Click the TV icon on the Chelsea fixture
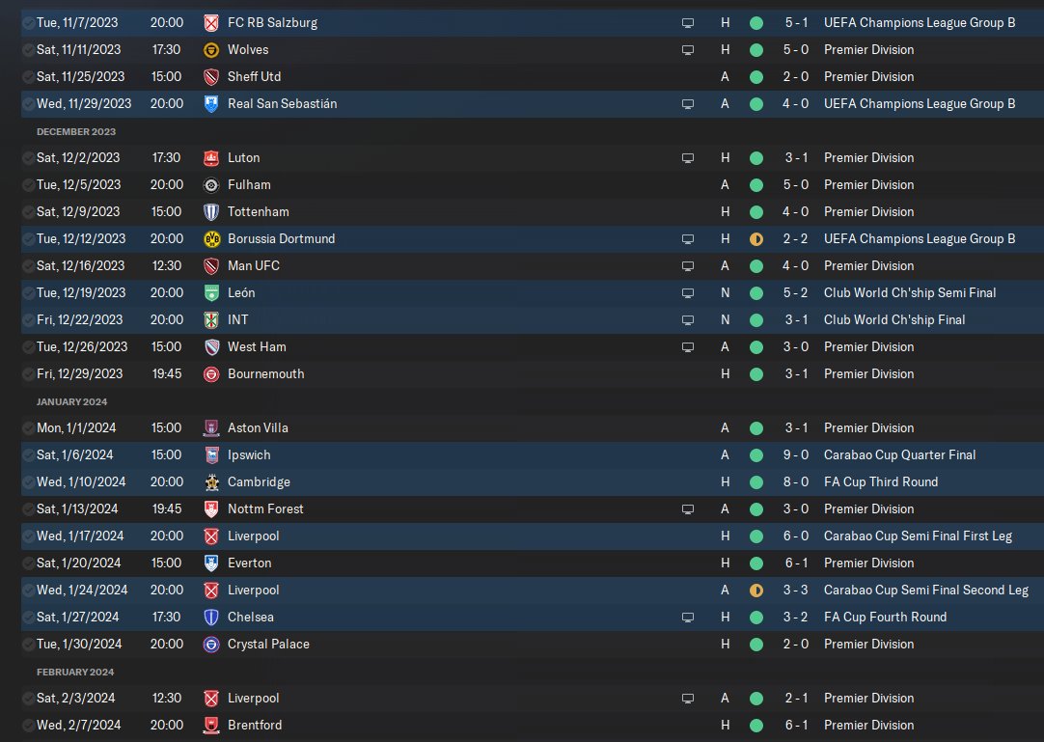The height and width of the screenshot is (742, 1044). [x=688, y=618]
